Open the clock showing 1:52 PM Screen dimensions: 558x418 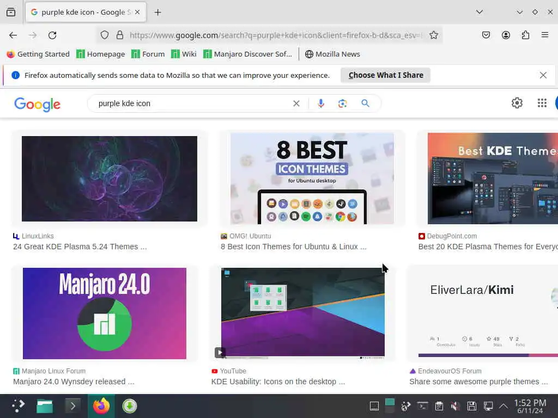click(530, 406)
